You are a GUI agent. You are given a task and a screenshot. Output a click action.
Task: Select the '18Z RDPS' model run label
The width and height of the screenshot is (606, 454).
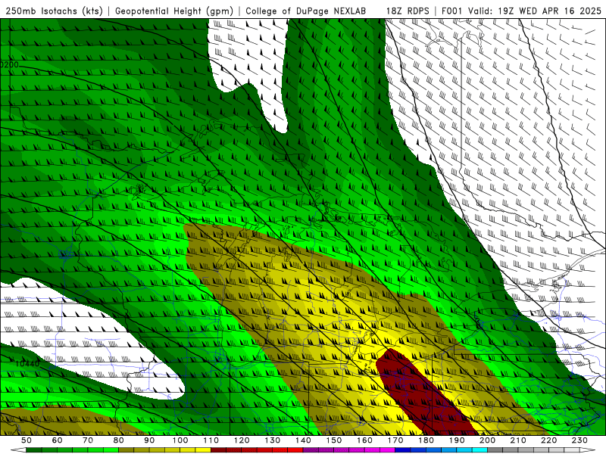408,11
